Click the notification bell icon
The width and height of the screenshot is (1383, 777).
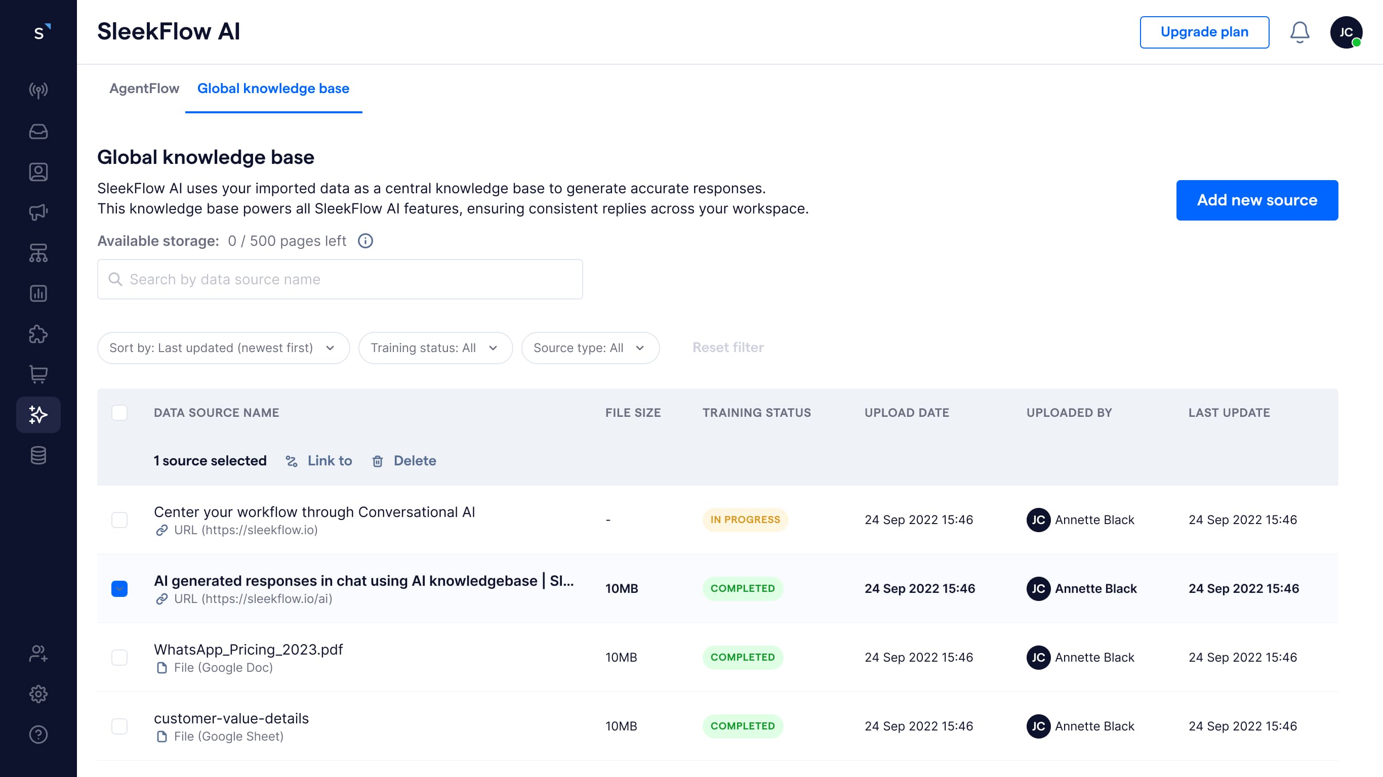[1299, 32]
